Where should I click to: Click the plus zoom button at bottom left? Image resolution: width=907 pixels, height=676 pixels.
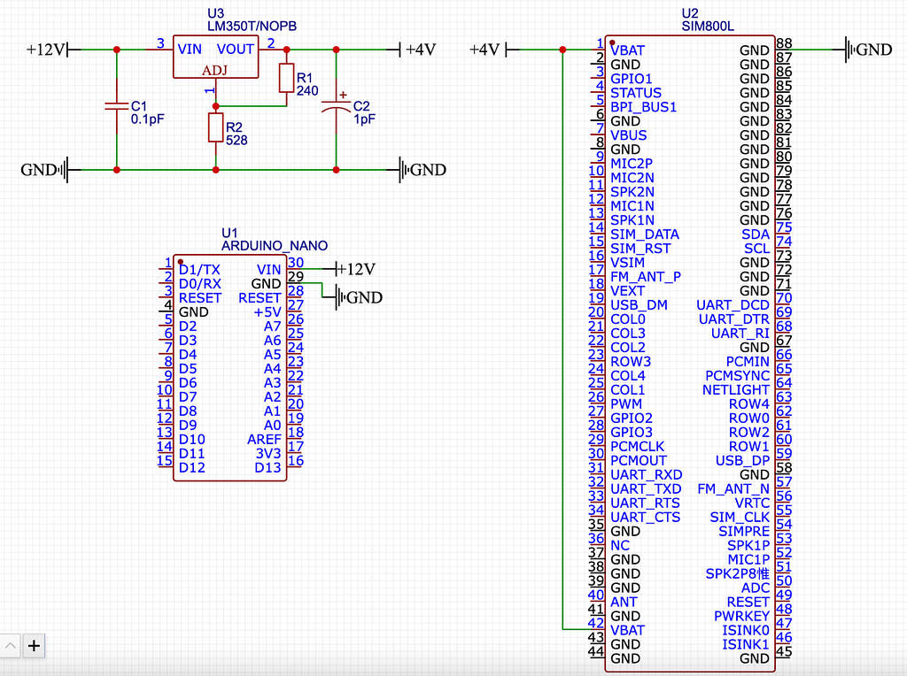pos(34,646)
